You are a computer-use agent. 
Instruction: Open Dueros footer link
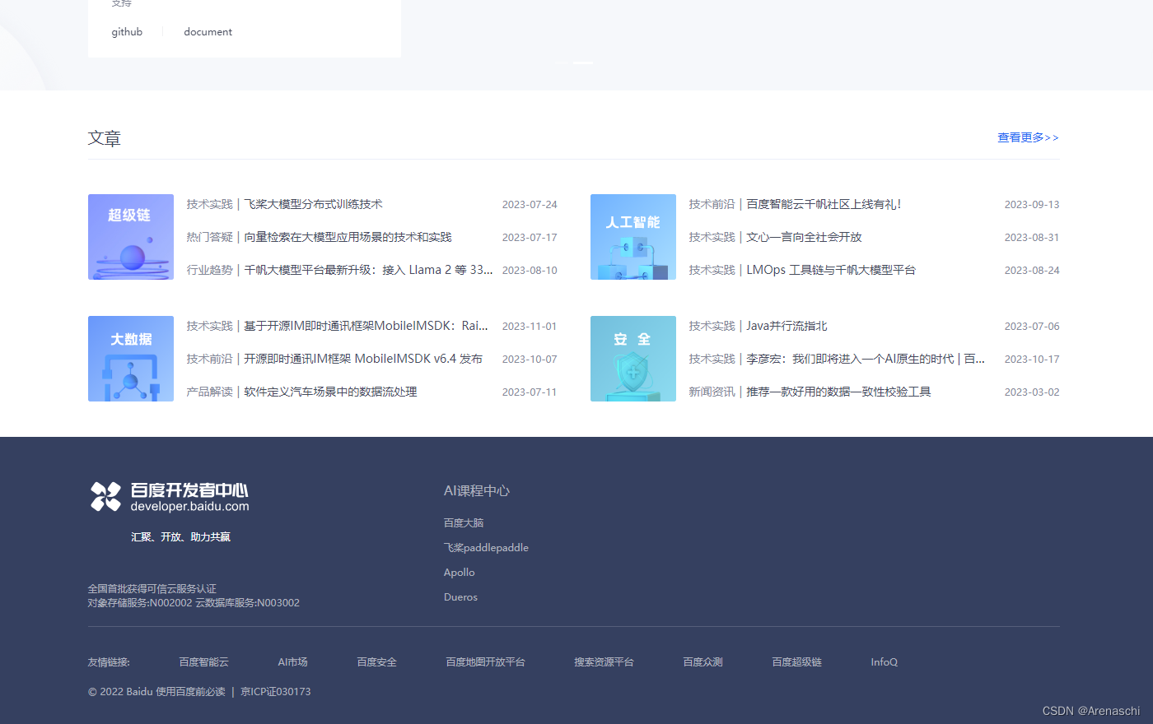460,596
